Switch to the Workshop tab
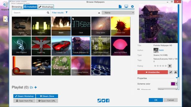This screenshot has width=191, height=107. click(46, 7)
